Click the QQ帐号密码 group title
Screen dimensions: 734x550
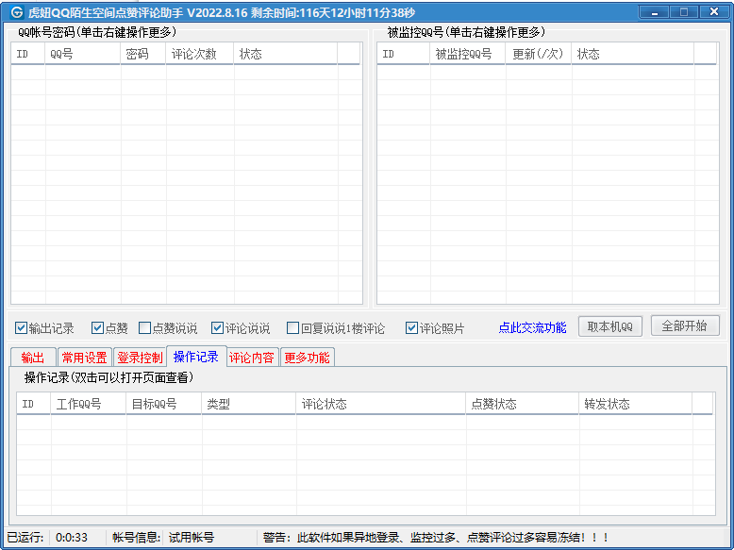click(97, 32)
